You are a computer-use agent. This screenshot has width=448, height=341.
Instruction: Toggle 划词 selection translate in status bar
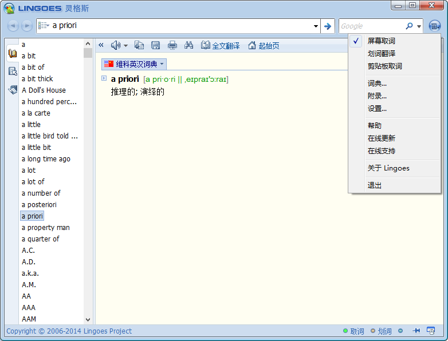pyautogui.click(x=381, y=331)
